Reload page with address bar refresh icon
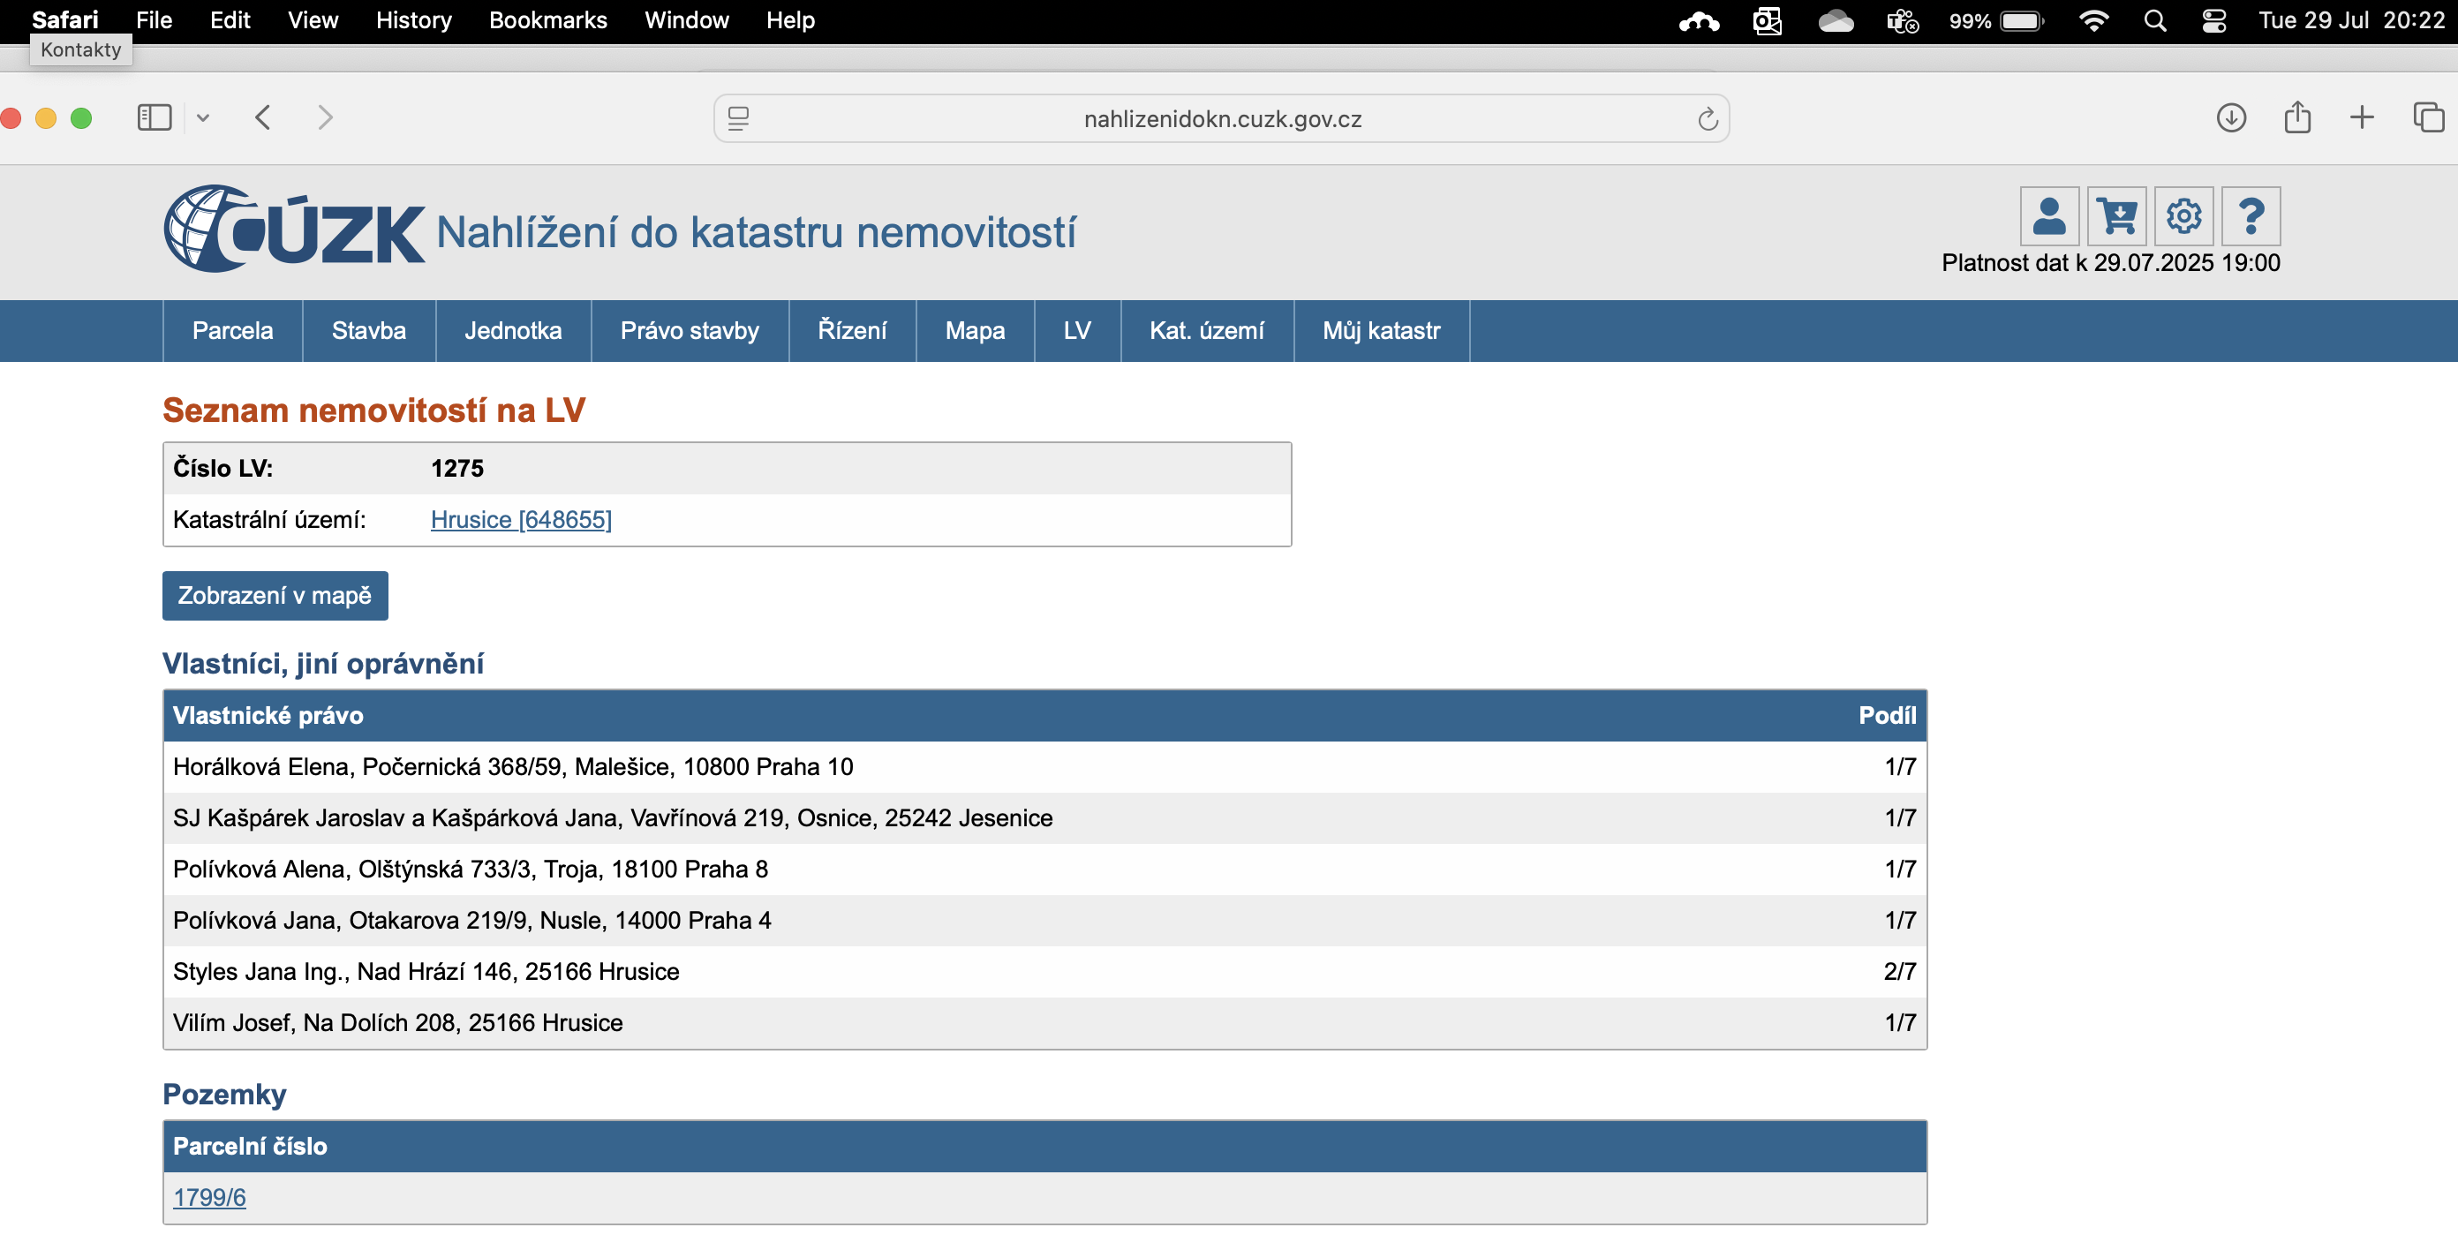 click(x=1707, y=119)
